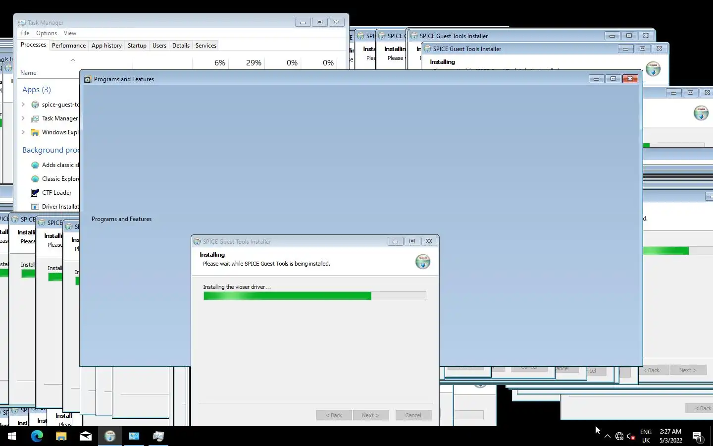Viewport: 713px width, 446px height.
Task: Click the Task Manager title bar icon
Action: (x=22, y=23)
